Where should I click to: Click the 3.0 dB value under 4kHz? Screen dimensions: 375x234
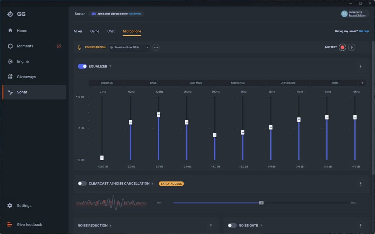click(x=300, y=167)
